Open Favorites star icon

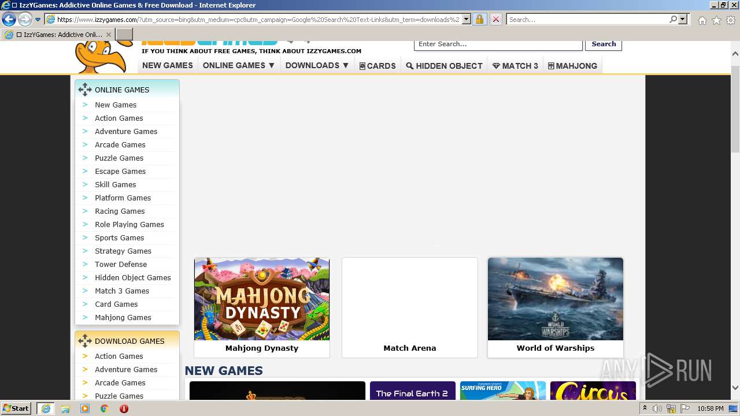pyautogui.click(x=716, y=20)
